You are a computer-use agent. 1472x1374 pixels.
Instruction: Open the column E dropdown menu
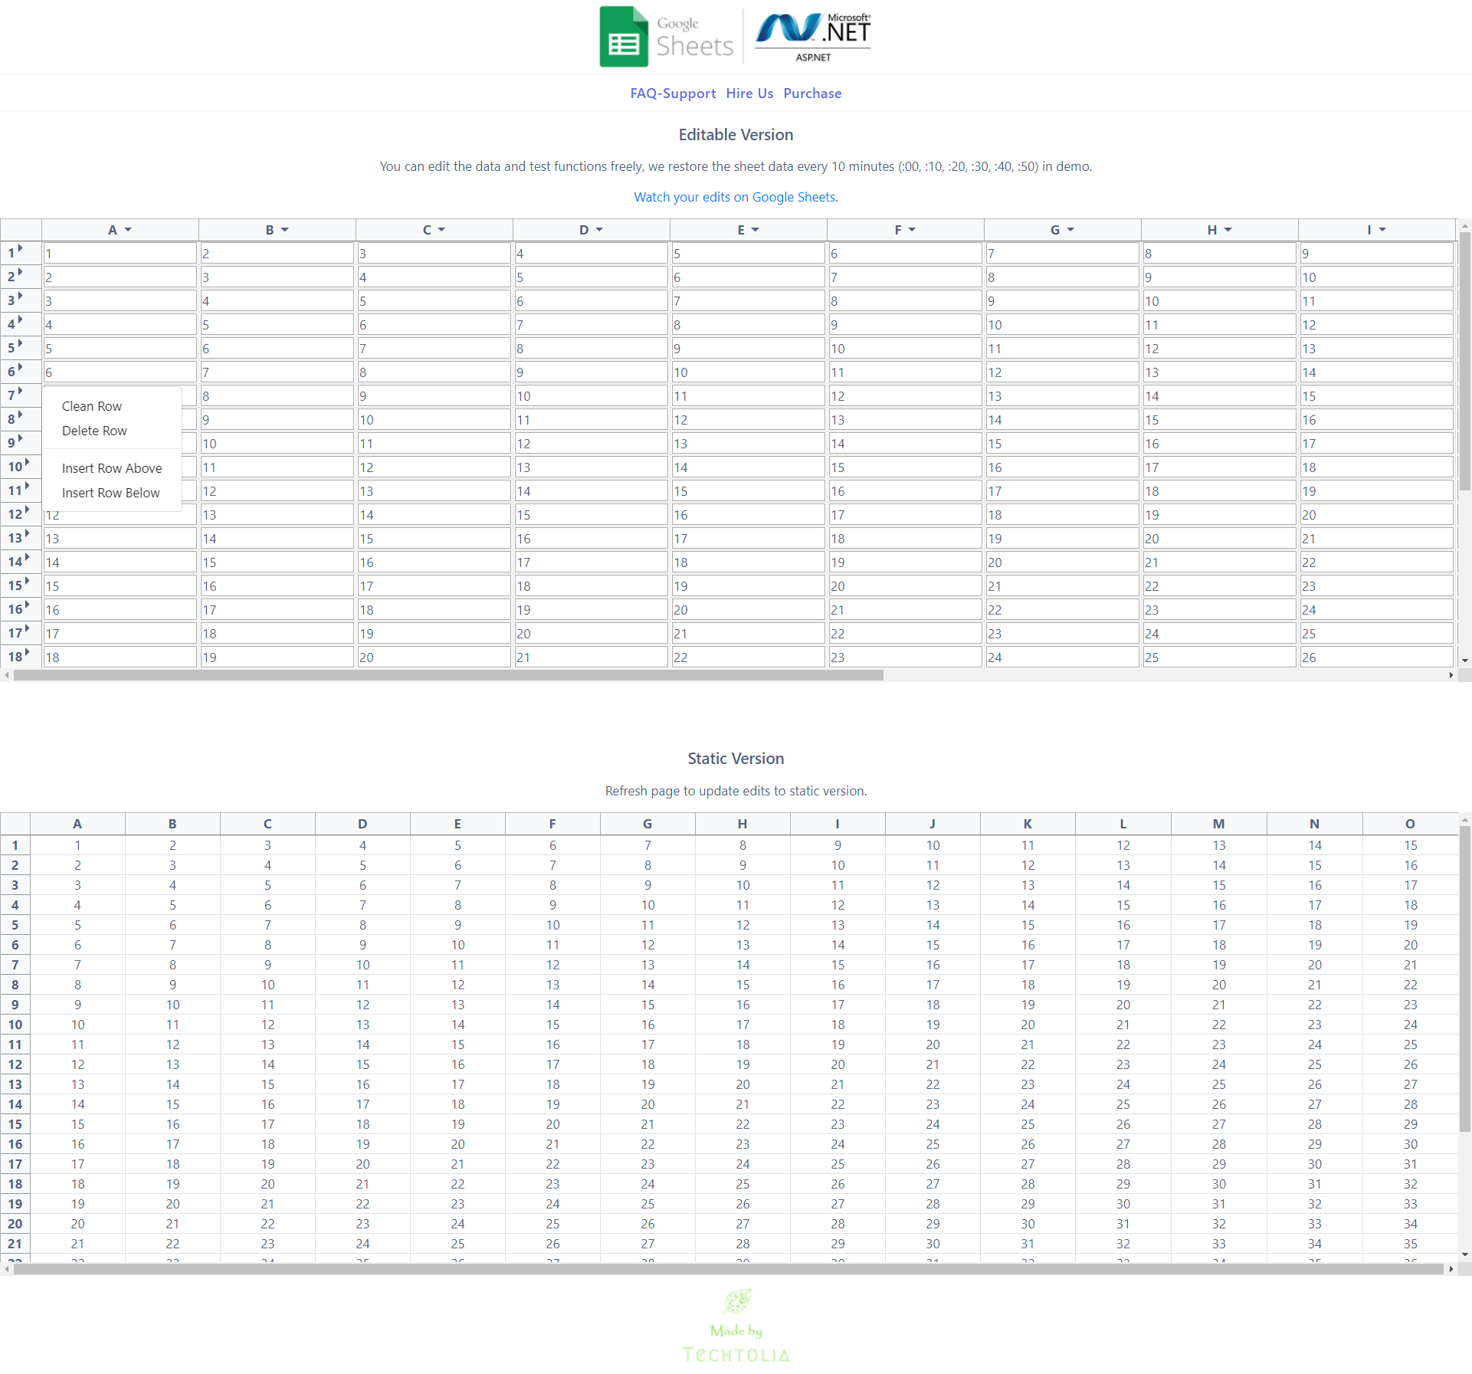[x=754, y=229]
